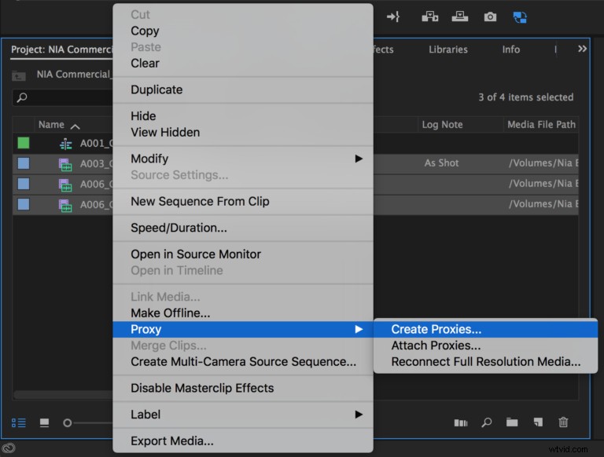Click the New Item icon

point(538,422)
